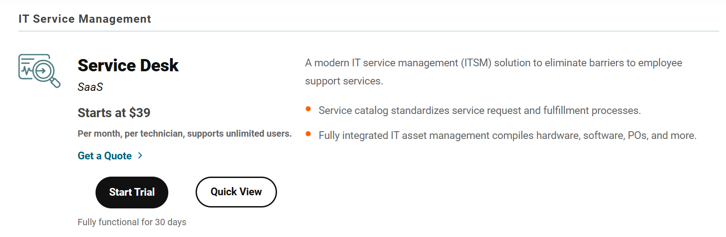The image size is (726, 237).
Task: Click the Fully functional for 30 days note
Action: tap(132, 222)
